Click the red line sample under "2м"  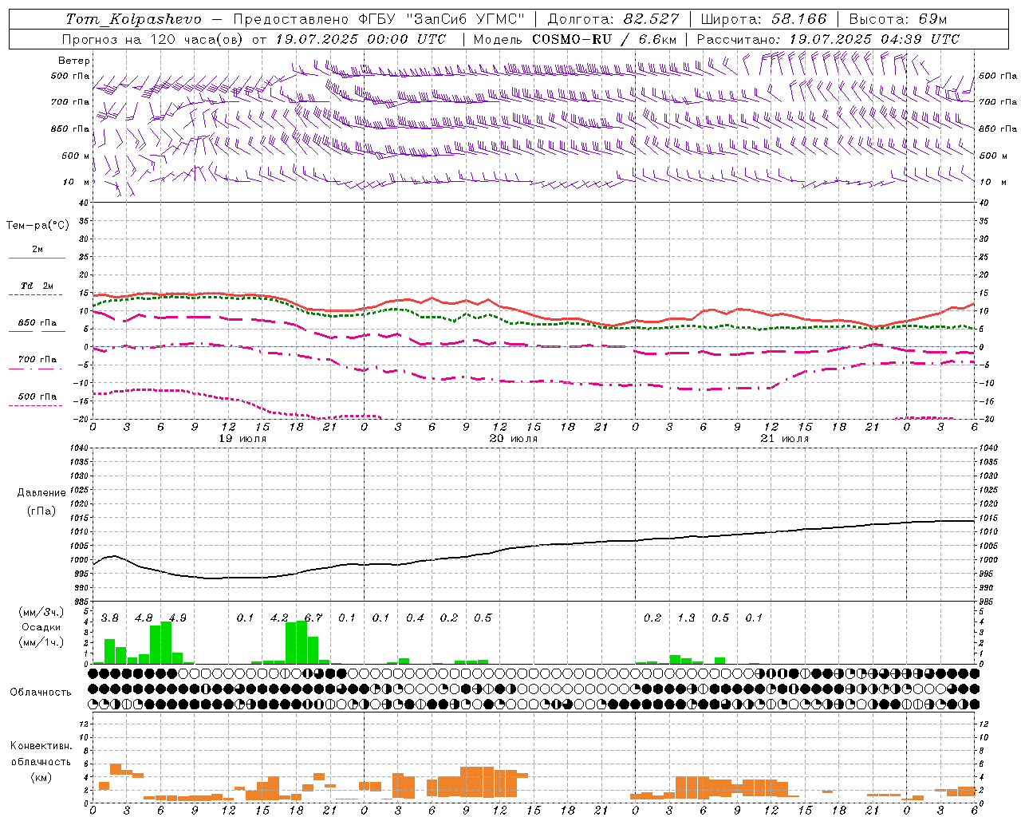[37, 259]
